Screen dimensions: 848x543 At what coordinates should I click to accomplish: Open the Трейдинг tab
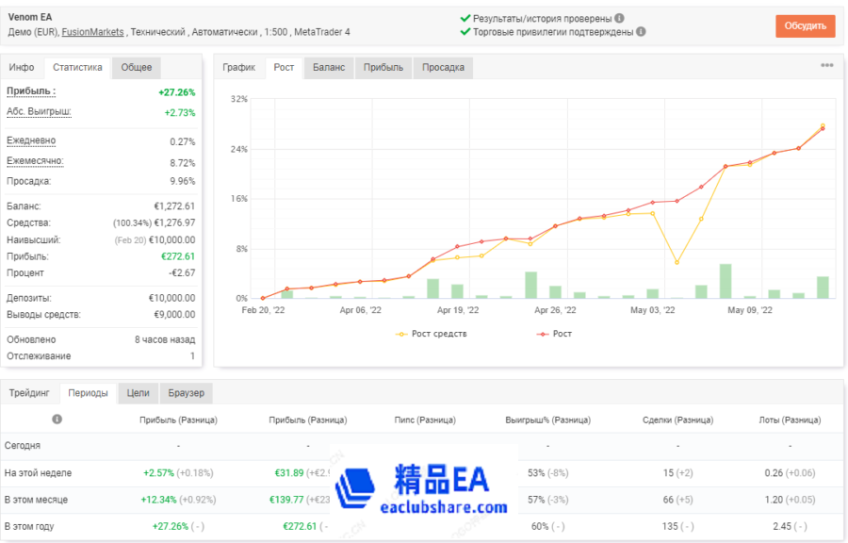click(29, 393)
